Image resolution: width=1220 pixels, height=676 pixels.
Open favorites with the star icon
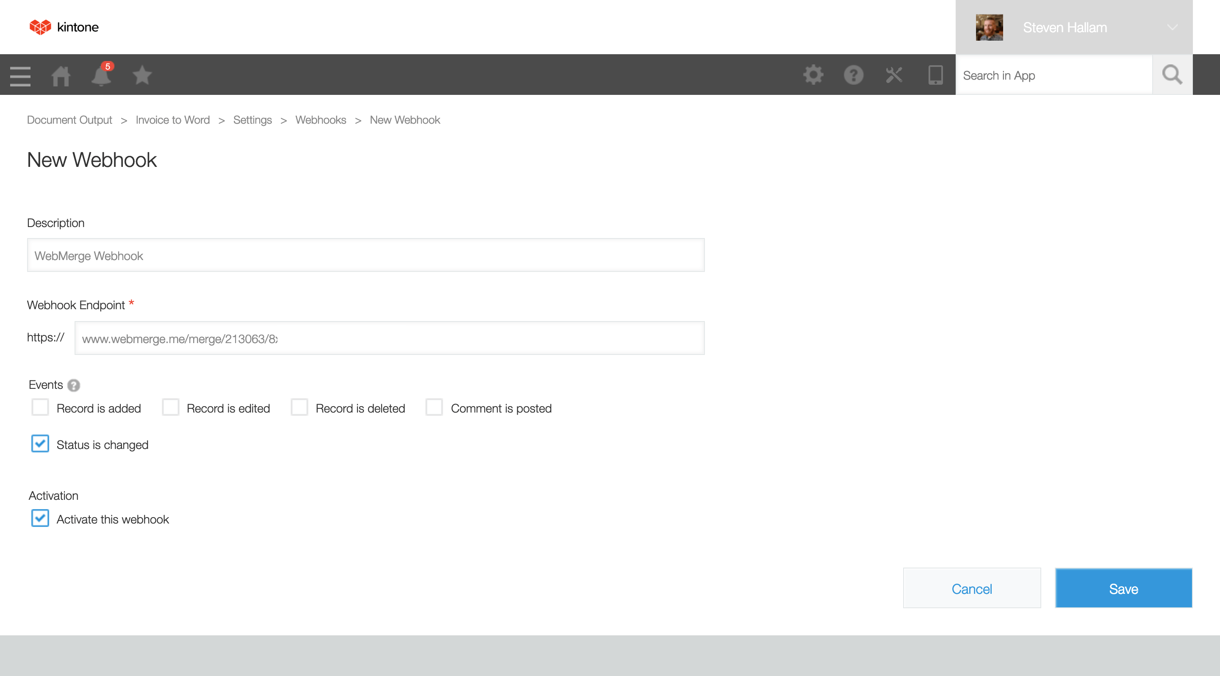click(141, 75)
